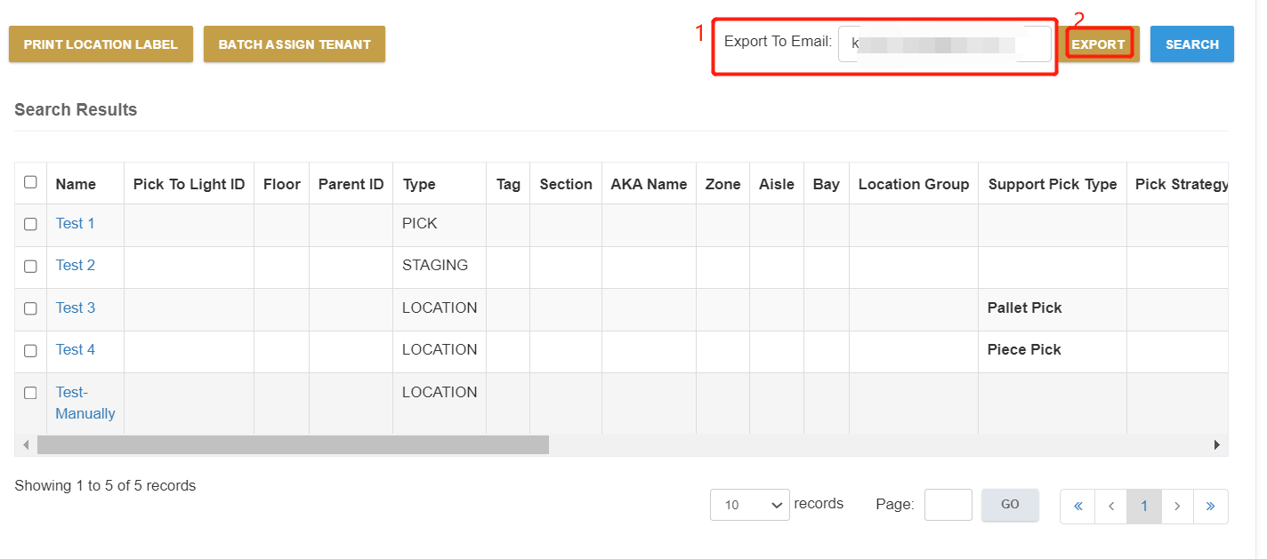Focus the Export To Email input field
Screen dimensions: 1267x559
[x=944, y=44]
